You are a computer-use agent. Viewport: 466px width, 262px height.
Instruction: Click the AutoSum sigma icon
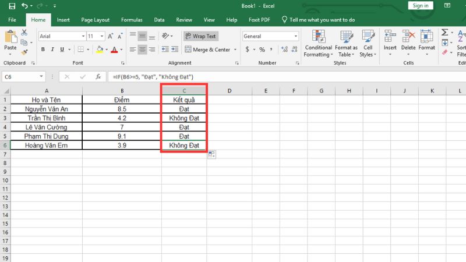point(445,33)
